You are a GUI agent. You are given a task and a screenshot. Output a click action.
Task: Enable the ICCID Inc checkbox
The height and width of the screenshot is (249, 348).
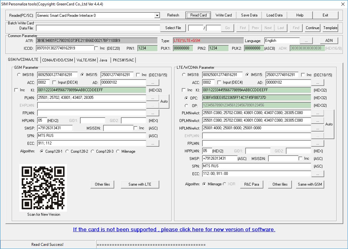(96, 48)
